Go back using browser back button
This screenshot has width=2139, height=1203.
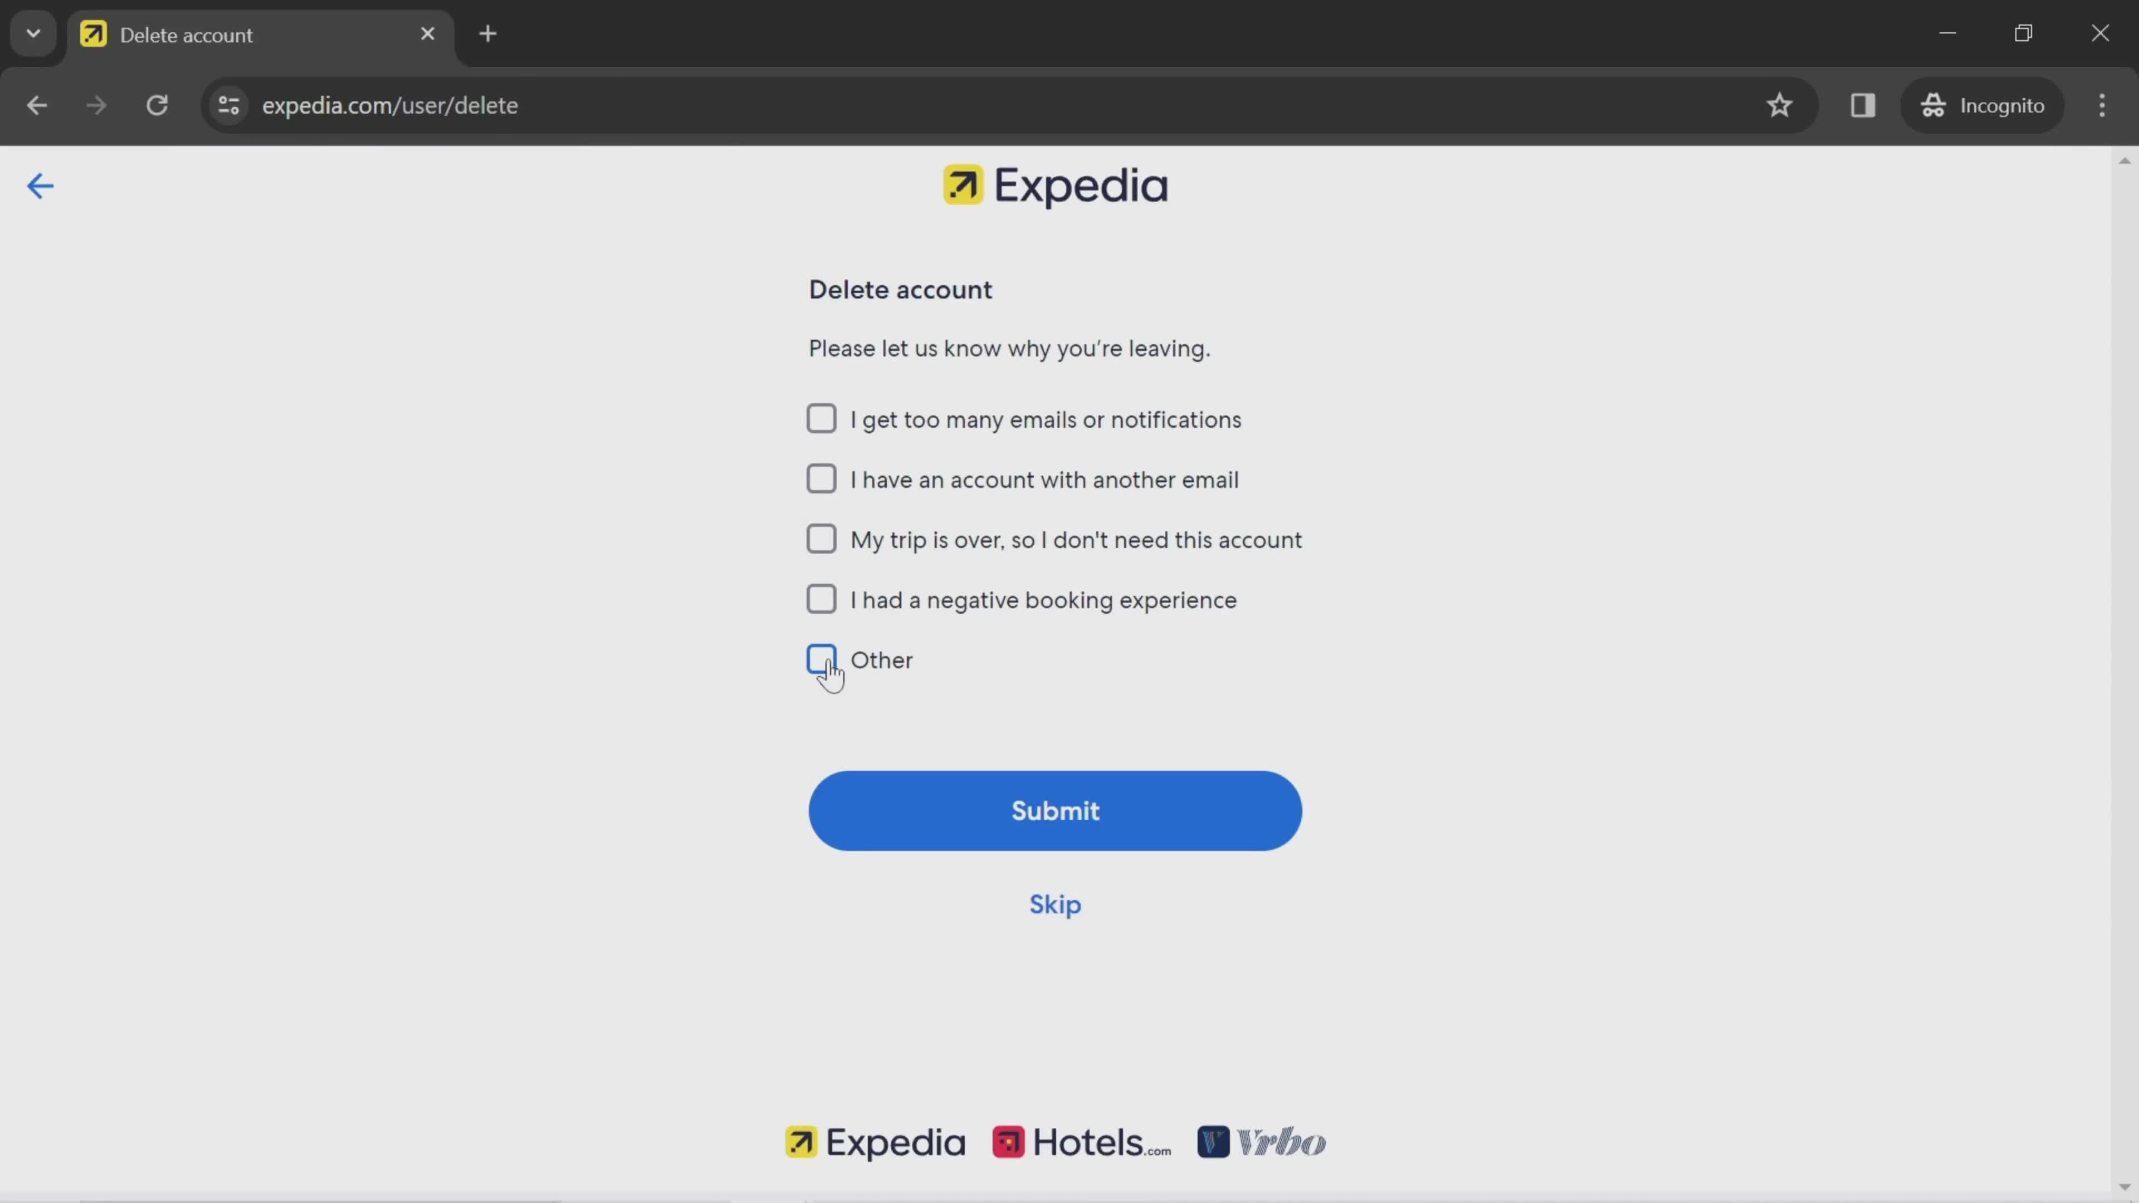pyautogui.click(x=37, y=105)
